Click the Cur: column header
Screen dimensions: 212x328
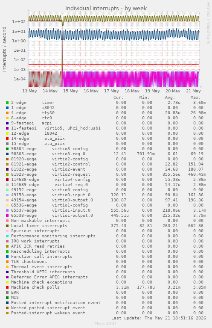point(119,98)
